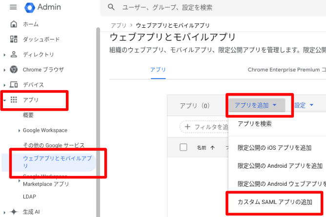326x217 pixels.
Task: Select アプリを検索 menu entry
Action: tap(255, 124)
